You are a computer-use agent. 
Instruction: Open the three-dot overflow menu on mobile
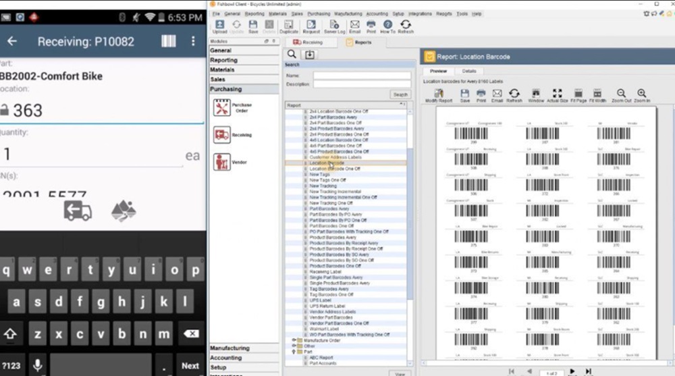pyautogui.click(x=193, y=41)
